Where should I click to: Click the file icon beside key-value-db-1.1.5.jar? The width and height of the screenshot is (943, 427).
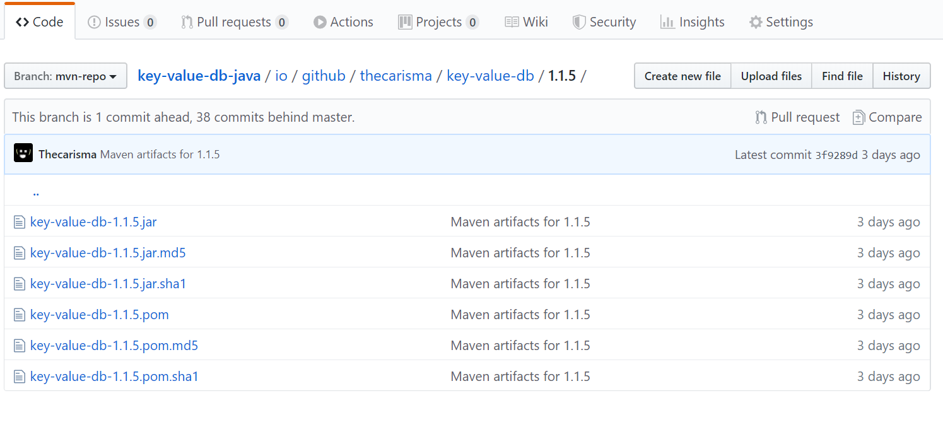pyautogui.click(x=20, y=222)
